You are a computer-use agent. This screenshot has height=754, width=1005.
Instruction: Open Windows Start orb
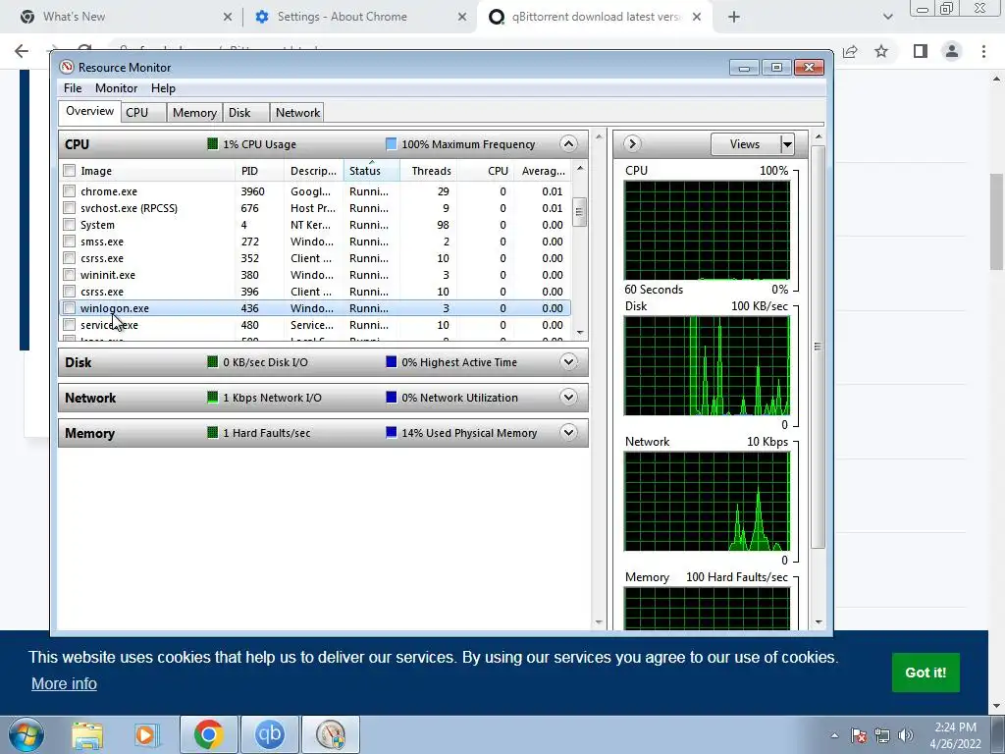coord(26,734)
